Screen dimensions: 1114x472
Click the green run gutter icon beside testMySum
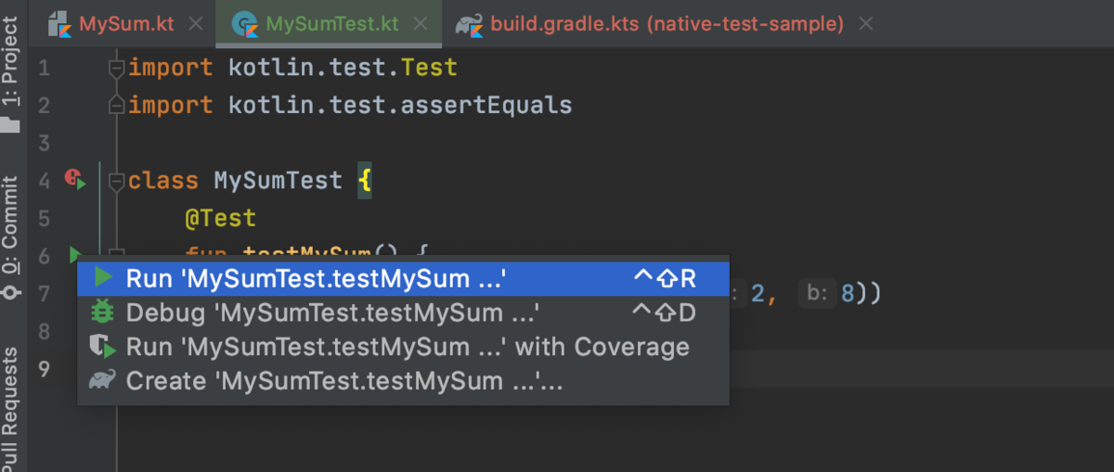(75, 253)
